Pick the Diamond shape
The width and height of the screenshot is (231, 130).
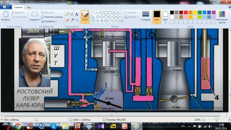pos(97,17)
